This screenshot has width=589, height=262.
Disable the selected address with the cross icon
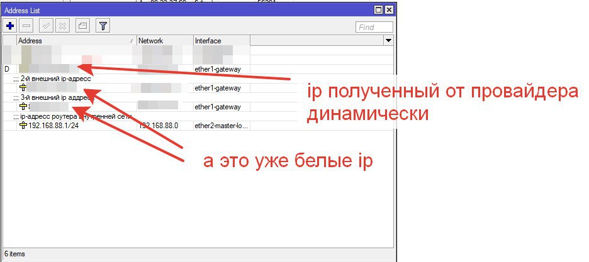point(63,26)
